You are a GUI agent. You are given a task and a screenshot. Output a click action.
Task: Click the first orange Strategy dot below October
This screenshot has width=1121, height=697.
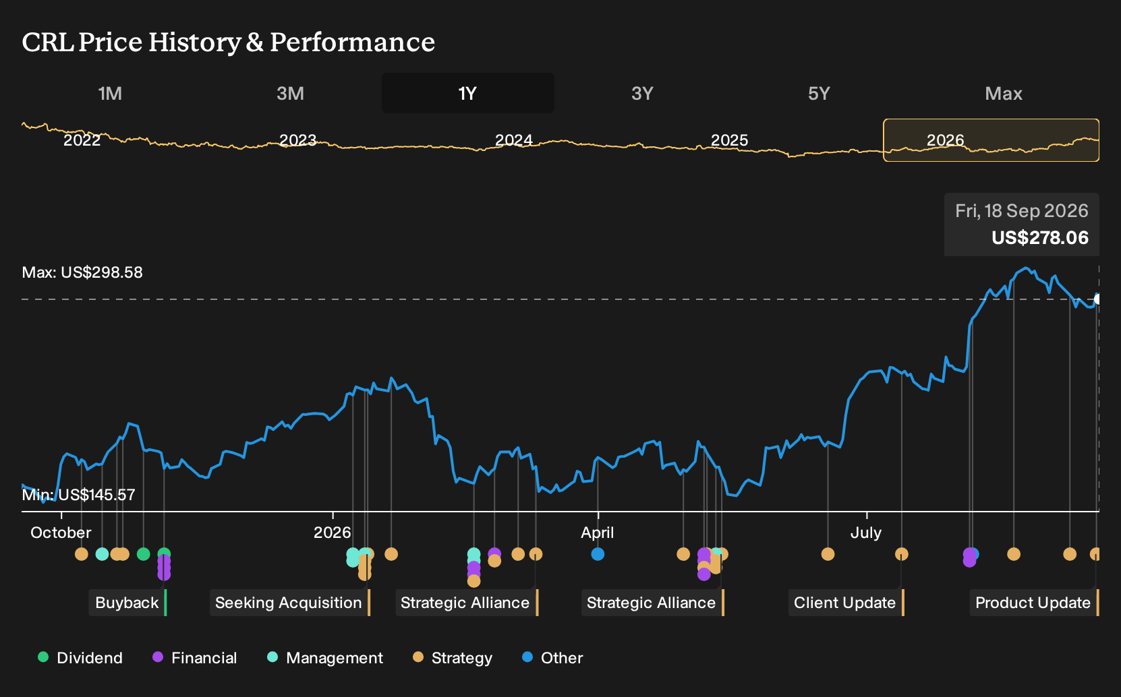coord(82,554)
